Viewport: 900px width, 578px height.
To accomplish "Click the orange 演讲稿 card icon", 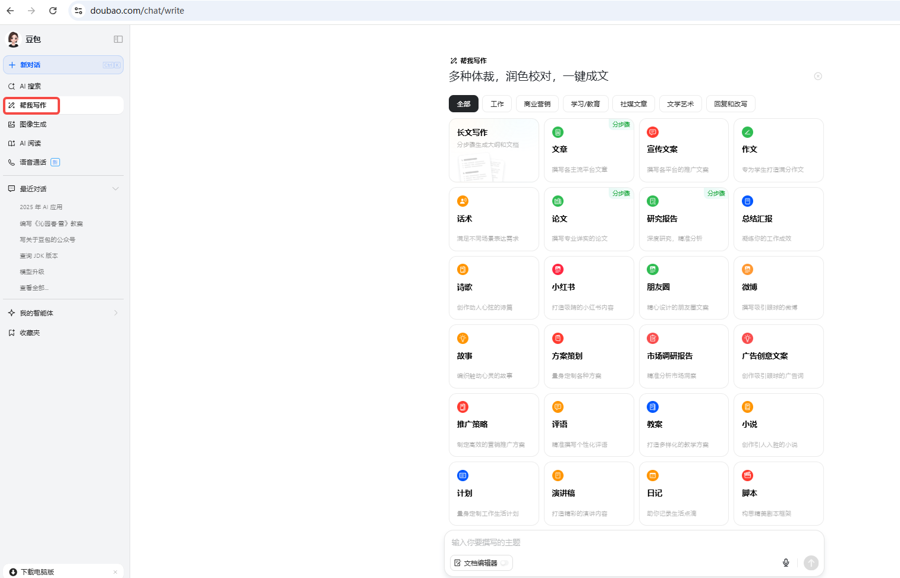I will point(558,476).
